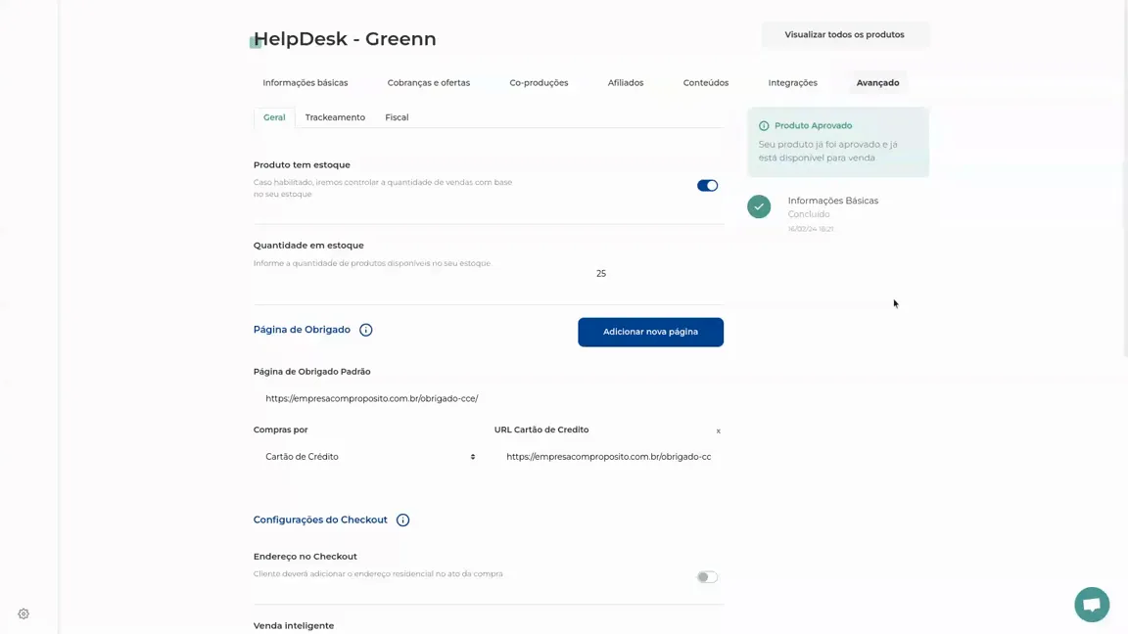Show info for Página de Obrigado

coord(365,330)
